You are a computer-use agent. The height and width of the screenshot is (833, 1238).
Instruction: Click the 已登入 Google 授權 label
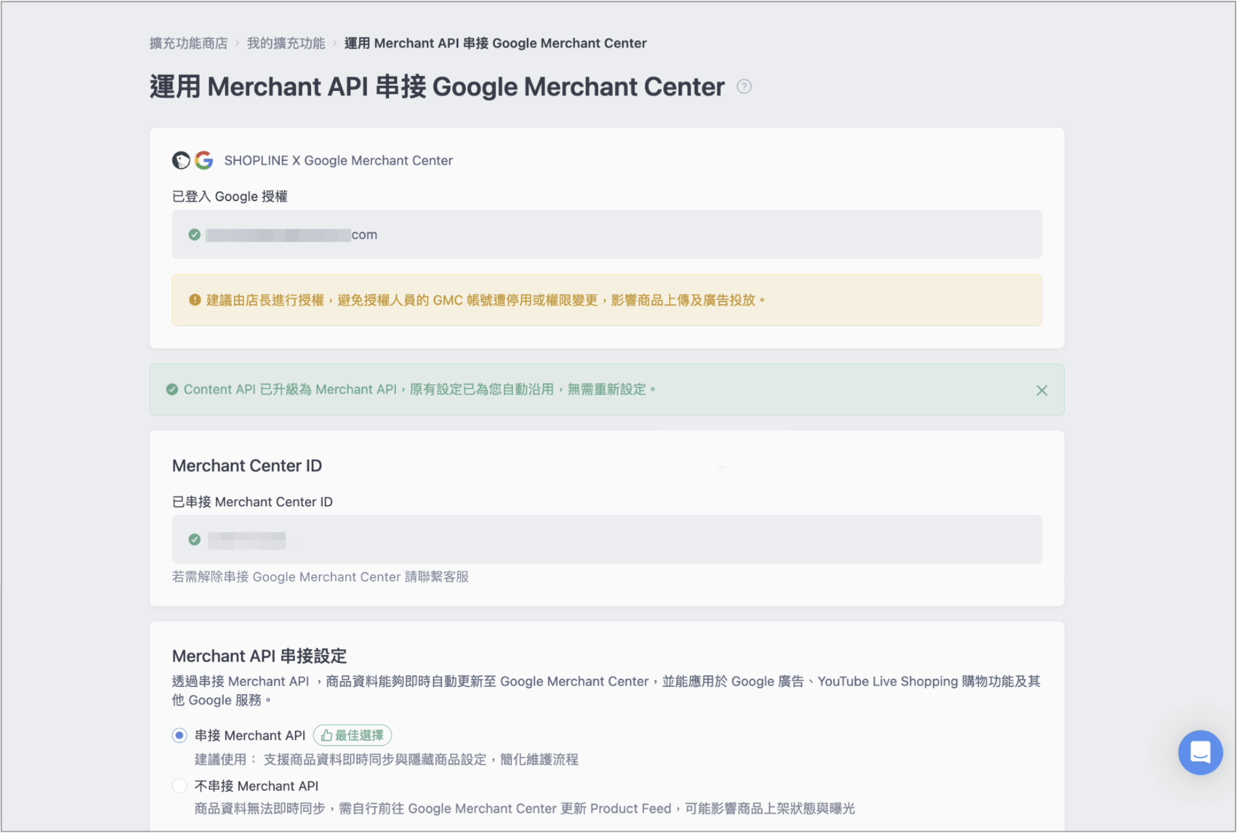click(230, 196)
